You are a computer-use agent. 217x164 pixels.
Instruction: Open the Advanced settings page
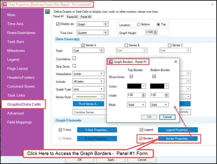pos(15,113)
